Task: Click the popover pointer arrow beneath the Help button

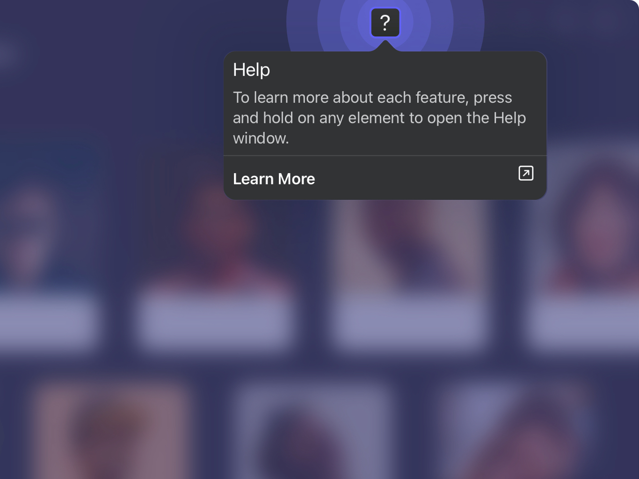Action: click(385, 46)
